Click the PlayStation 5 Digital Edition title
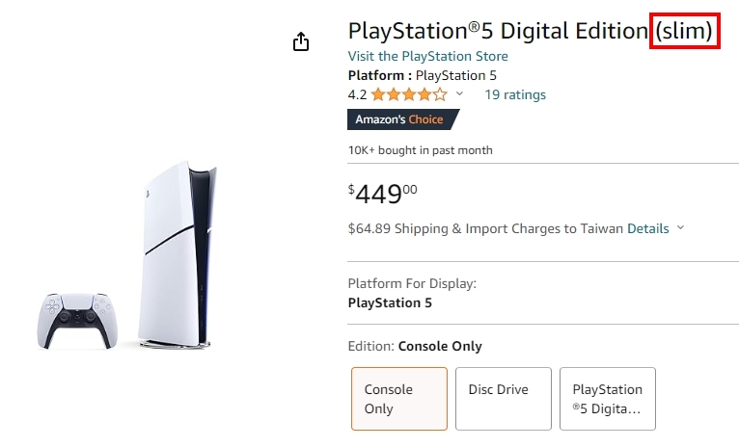739x447 pixels. pos(499,31)
